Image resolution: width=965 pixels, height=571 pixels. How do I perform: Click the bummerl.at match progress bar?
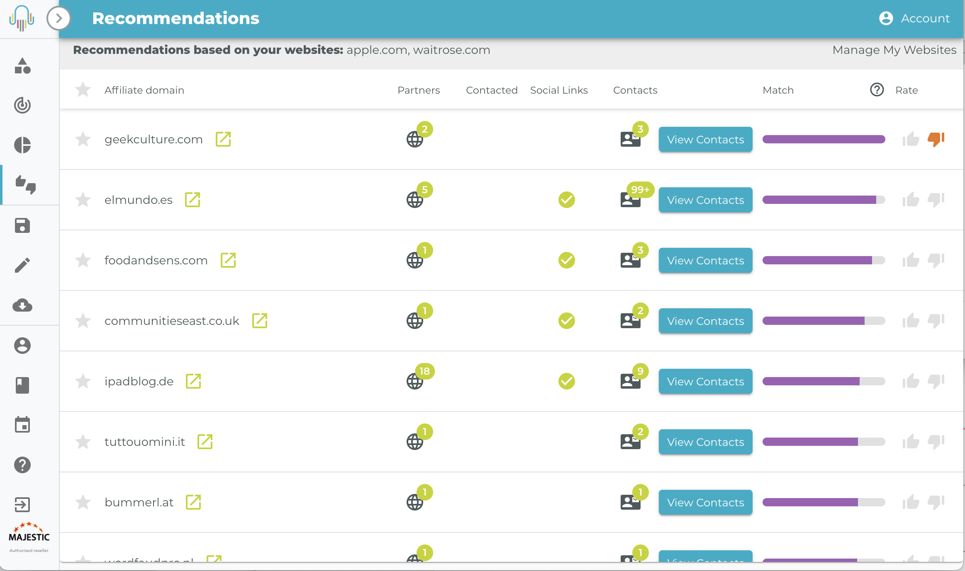point(824,502)
